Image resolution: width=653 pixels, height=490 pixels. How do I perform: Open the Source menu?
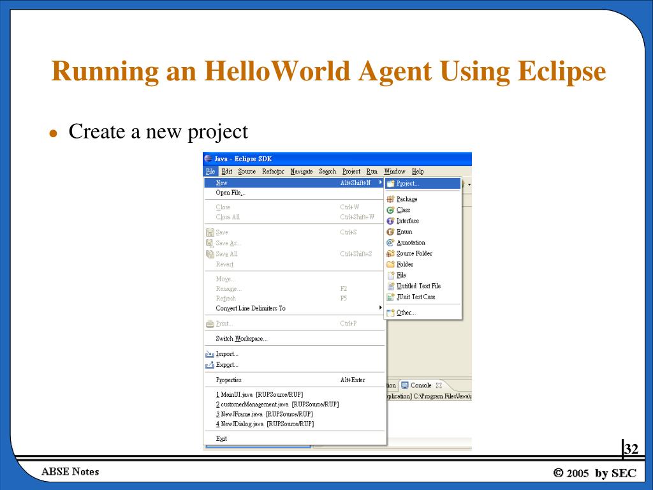point(247,171)
